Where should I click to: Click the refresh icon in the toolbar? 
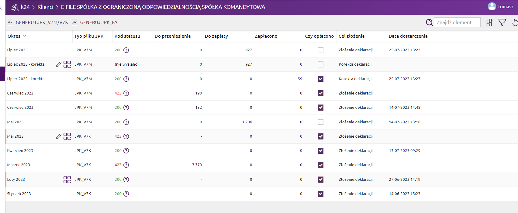[515, 22]
